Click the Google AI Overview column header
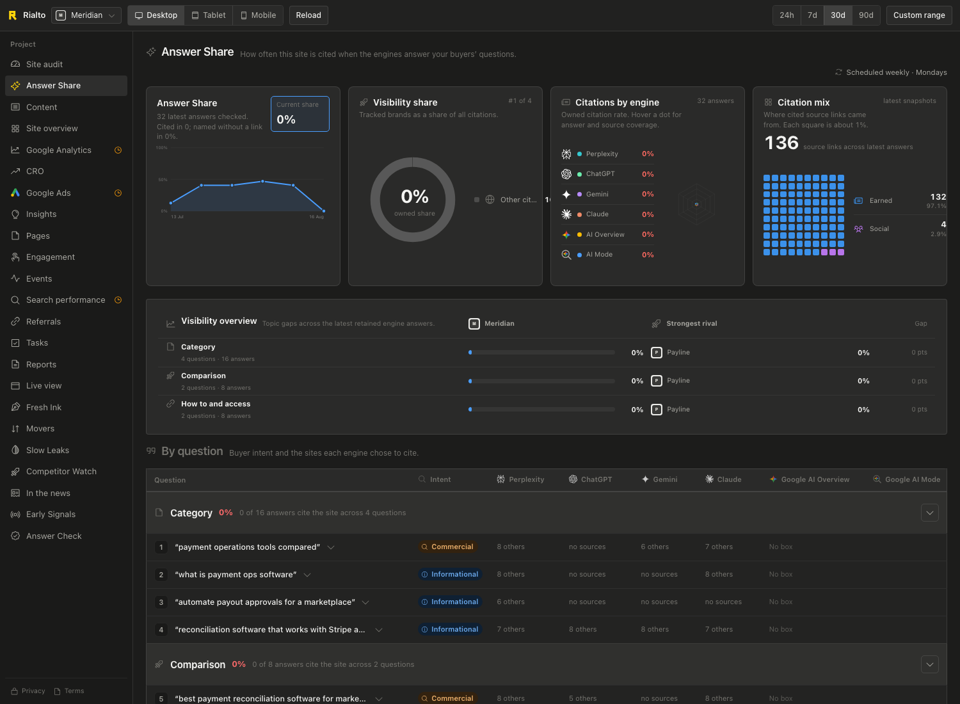960x704 pixels. (x=809, y=479)
